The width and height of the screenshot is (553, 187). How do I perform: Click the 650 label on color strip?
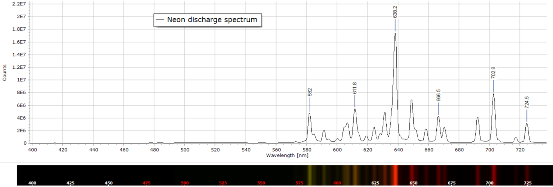click(413, 183)
